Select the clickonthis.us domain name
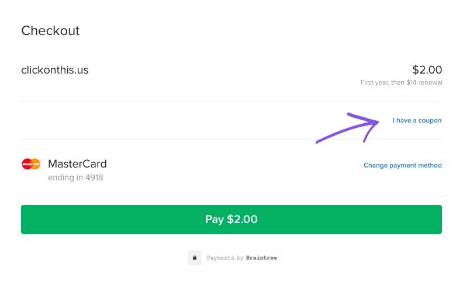Viewport: 463px width, 286px height. (55, 70)
